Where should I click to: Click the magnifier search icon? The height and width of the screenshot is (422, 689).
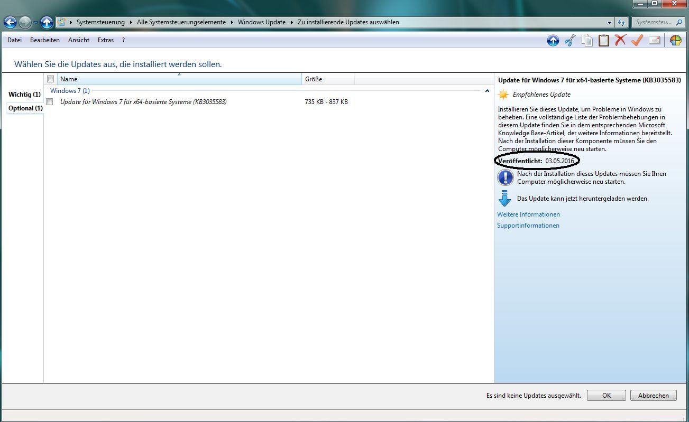pyautogui.click(x=679, y=23)
